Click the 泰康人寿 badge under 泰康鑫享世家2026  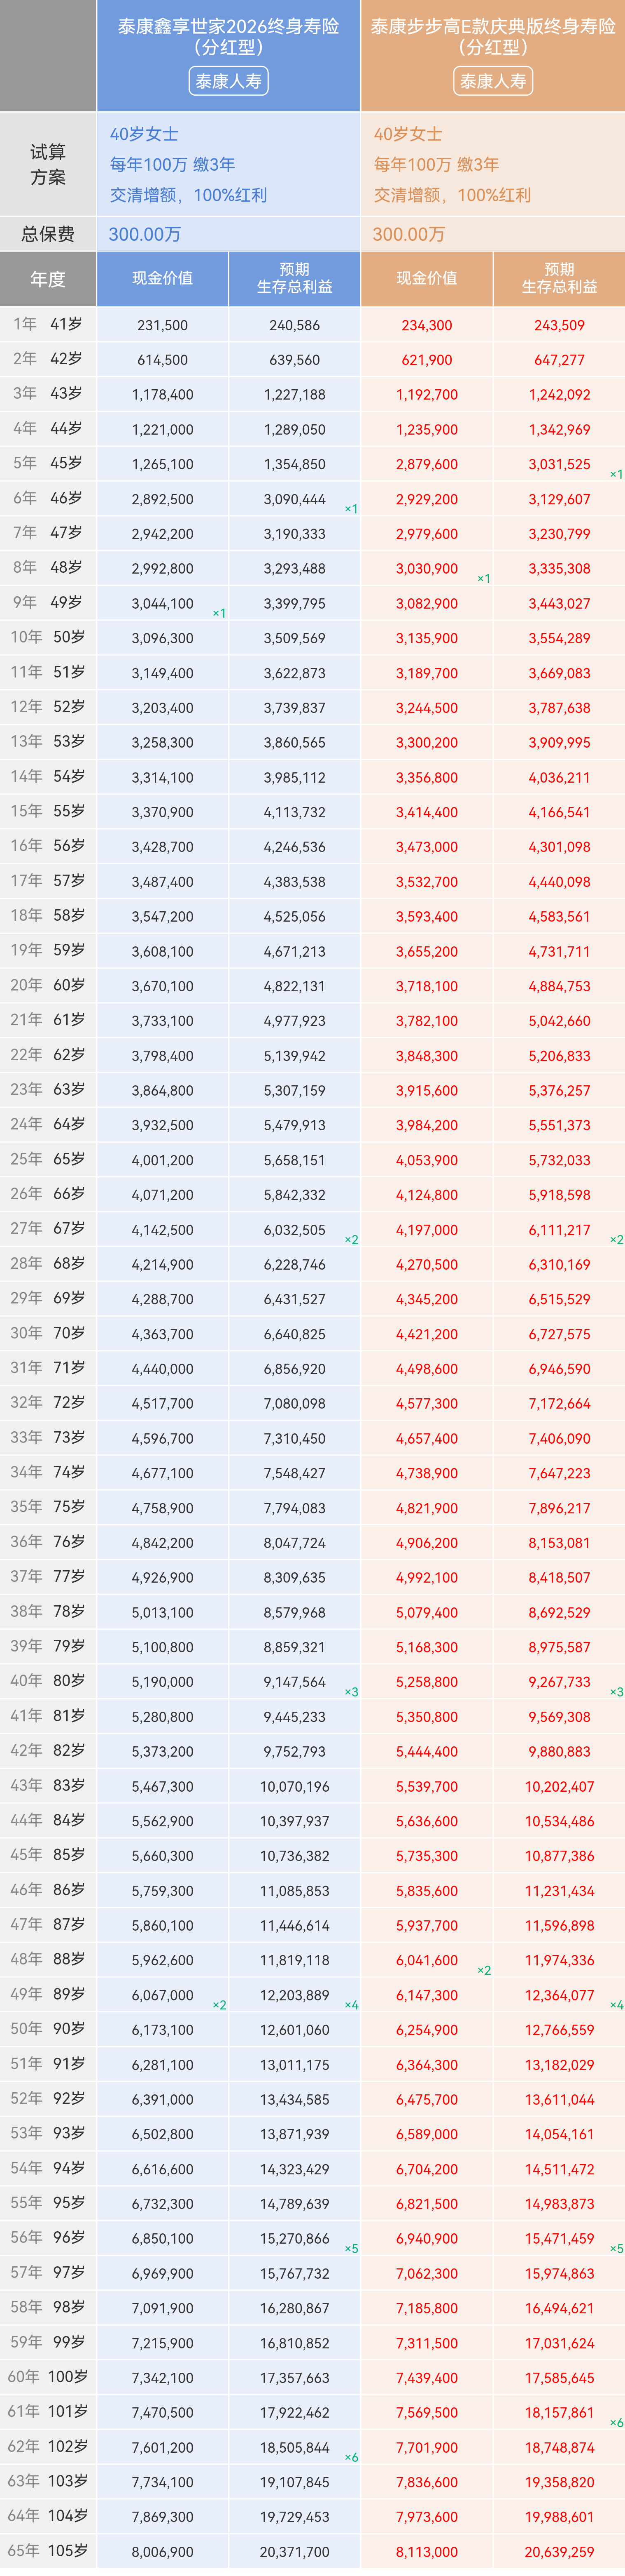click(229, 81)
